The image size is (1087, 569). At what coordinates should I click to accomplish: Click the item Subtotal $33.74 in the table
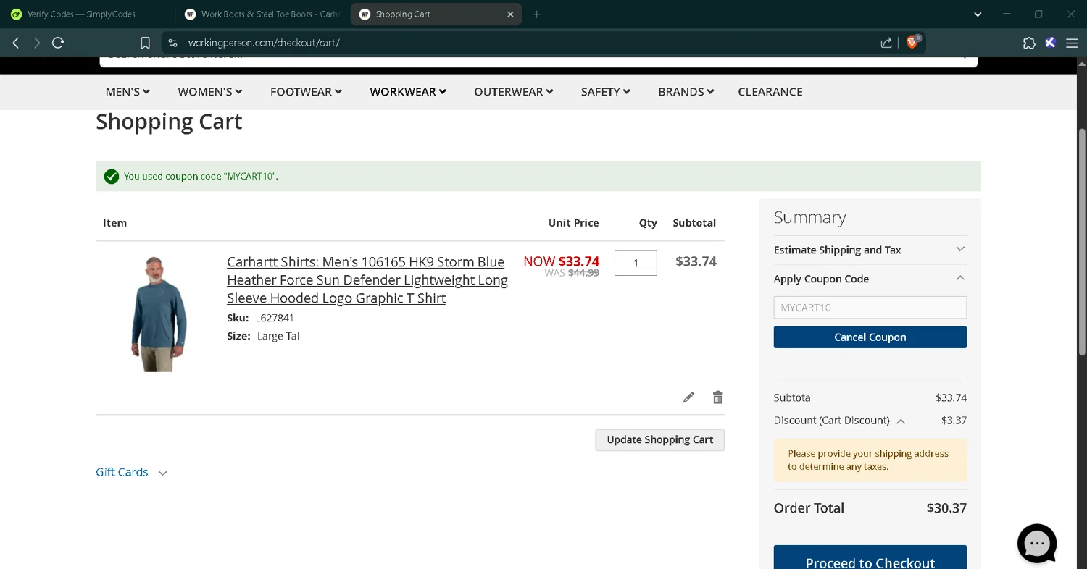coord(696,261)
